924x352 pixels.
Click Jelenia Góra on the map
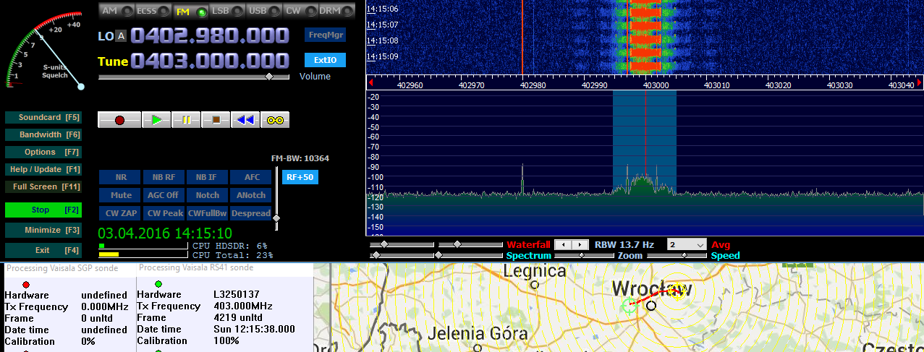[x=476, y=335]
